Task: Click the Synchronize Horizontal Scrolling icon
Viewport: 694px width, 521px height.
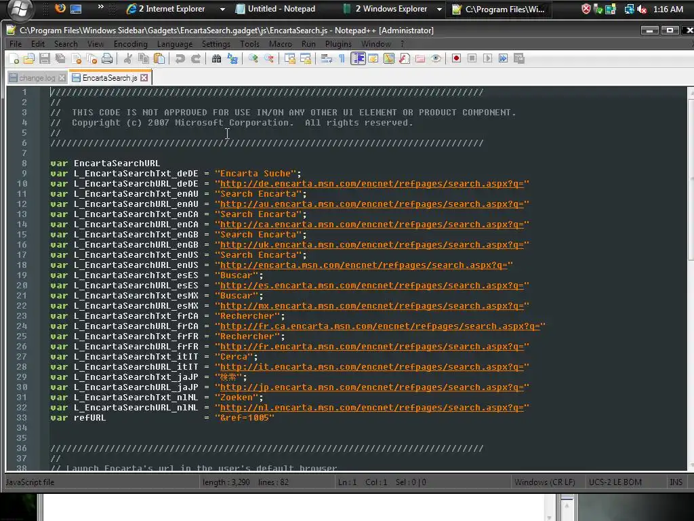Action: click(306, 58)
